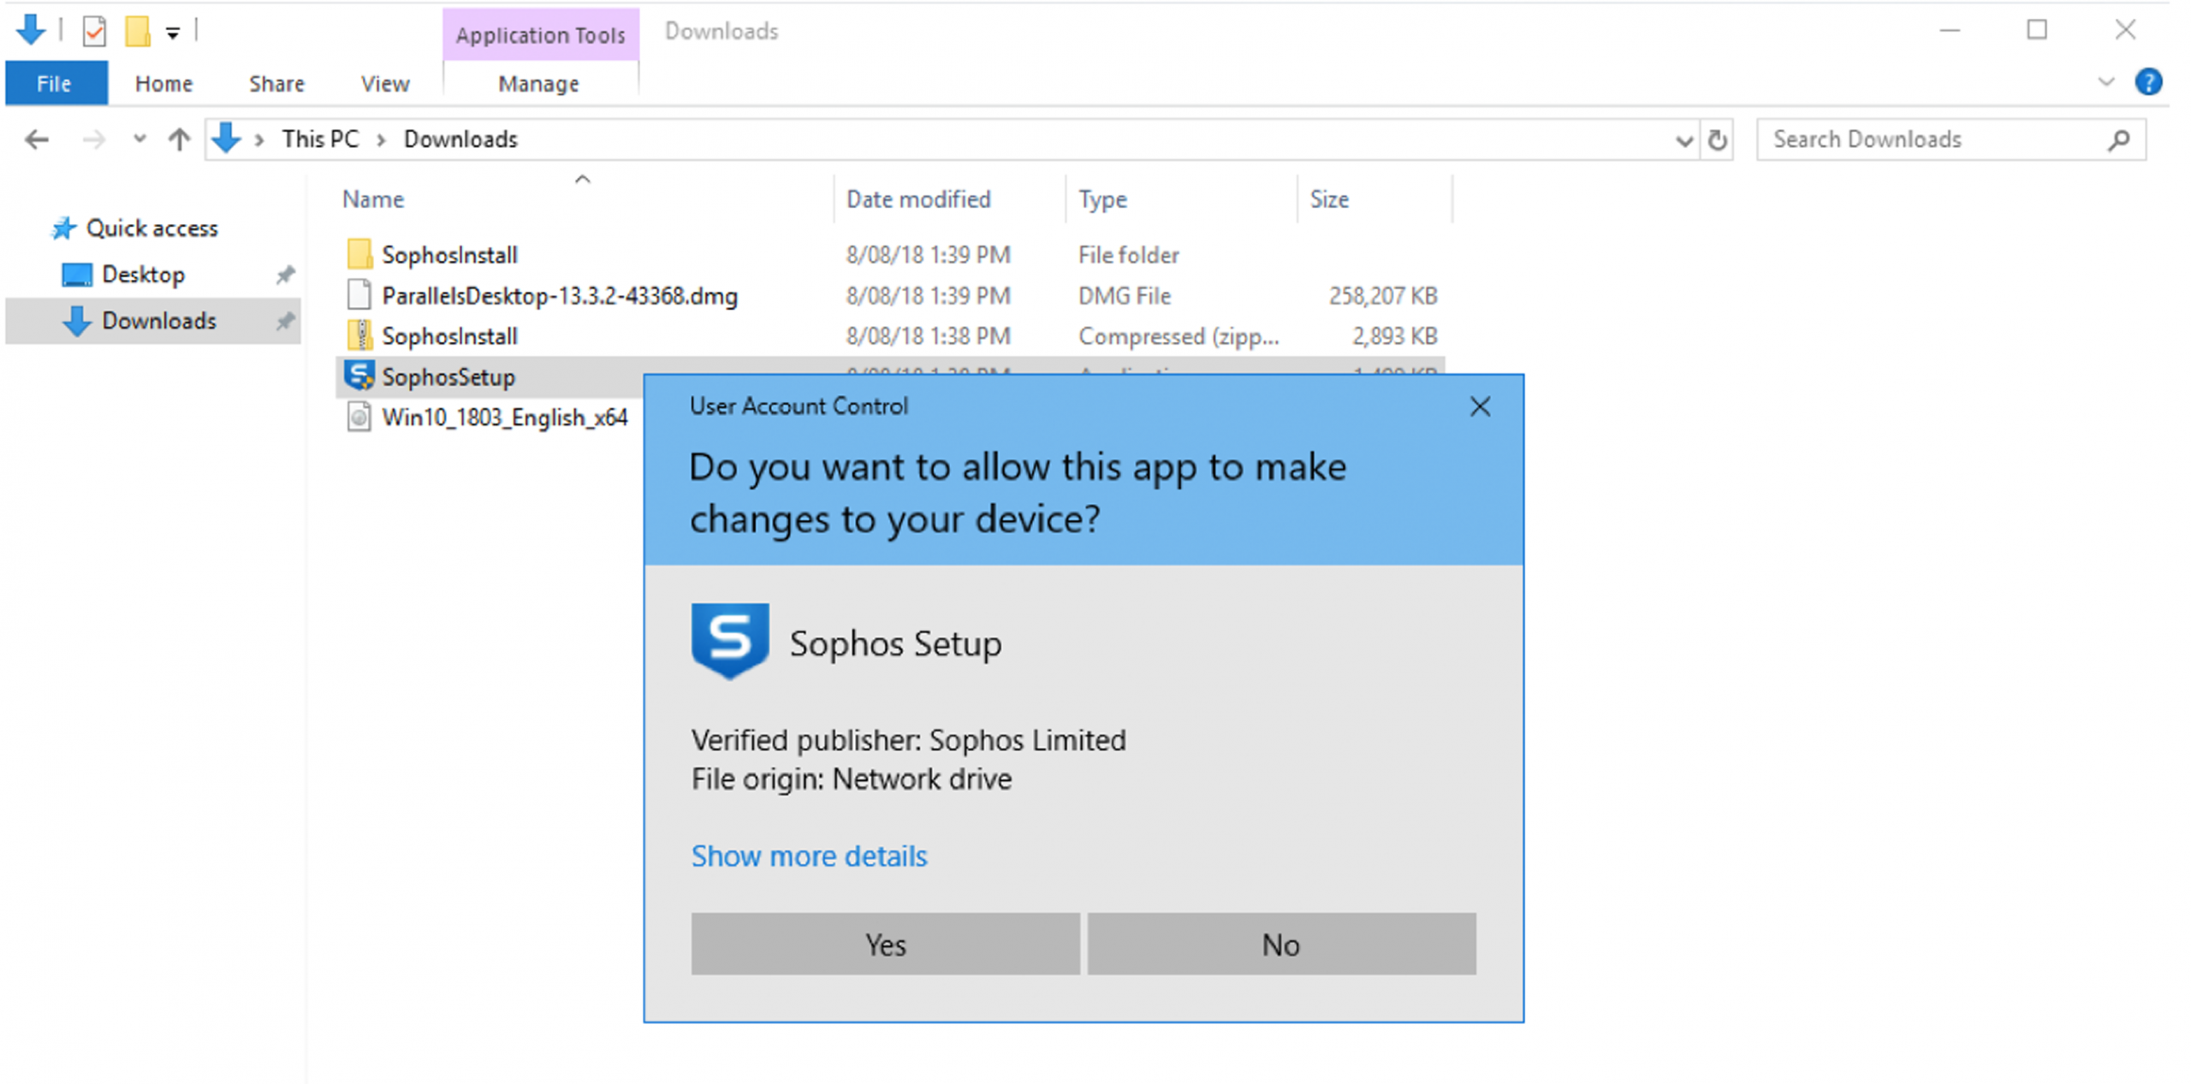Select the Application Tools contextual tab

(x=541, y=35)
